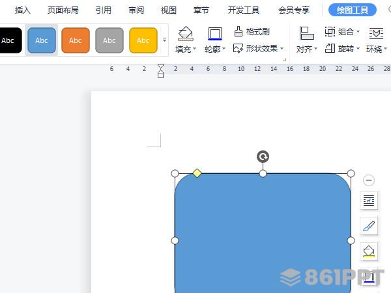Apply the black Abc shape style
The width and height of the screenshot is (391, 293).
point(10,40)
